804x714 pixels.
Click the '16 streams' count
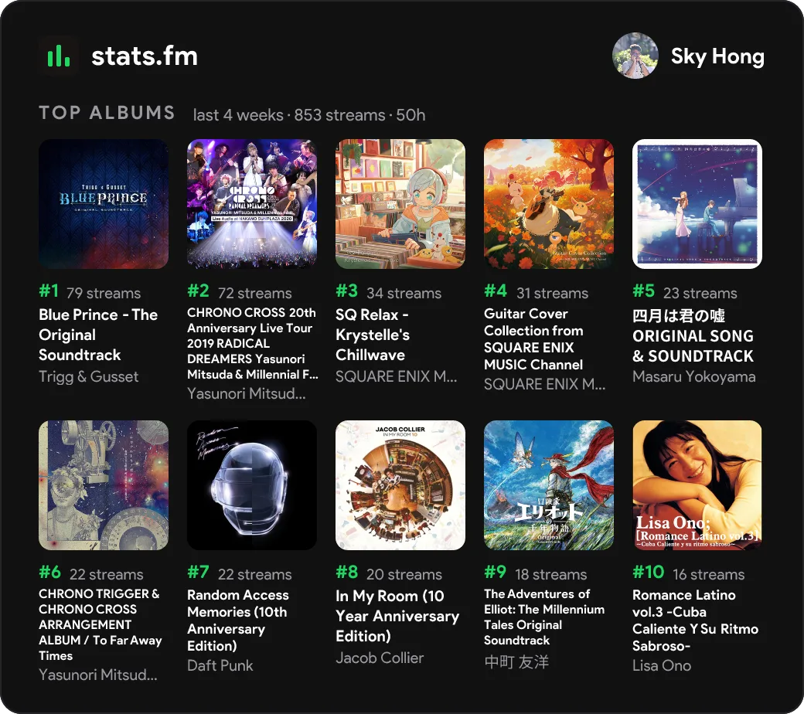[709, 575]
